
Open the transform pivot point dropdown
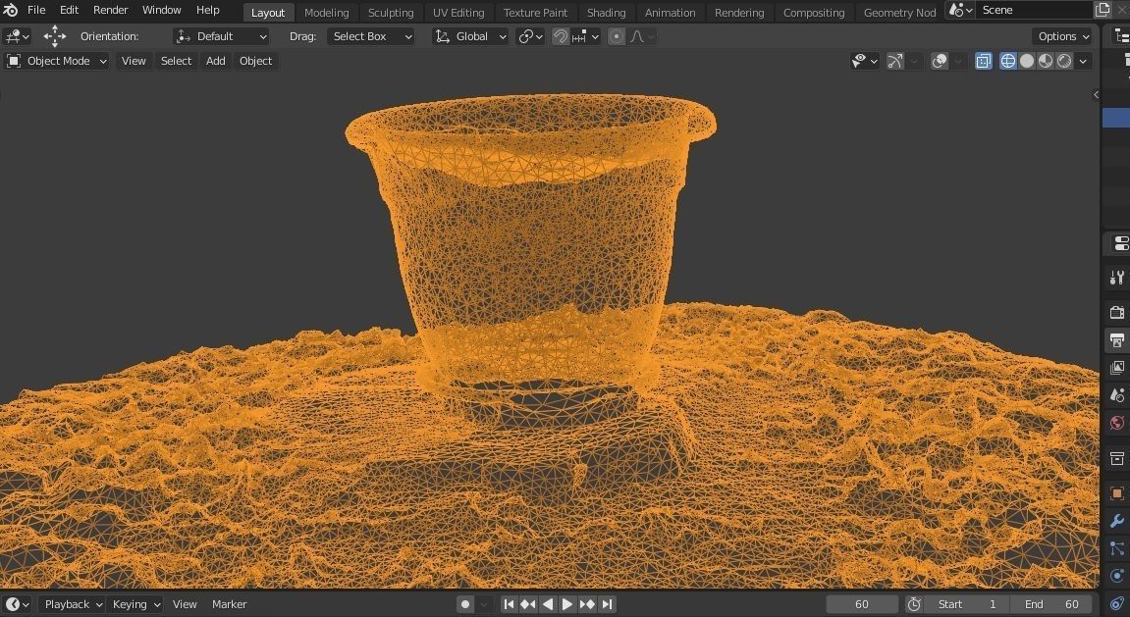tap(530, 36)
